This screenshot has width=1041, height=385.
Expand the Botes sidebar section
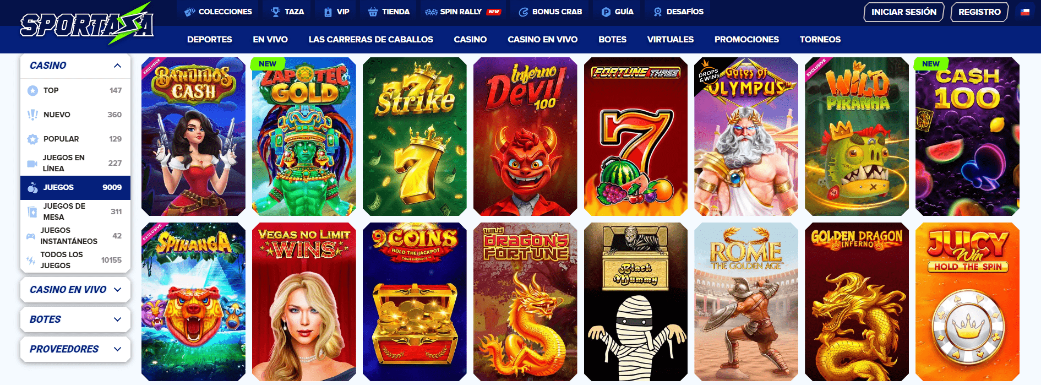click(x=75, y=319)
